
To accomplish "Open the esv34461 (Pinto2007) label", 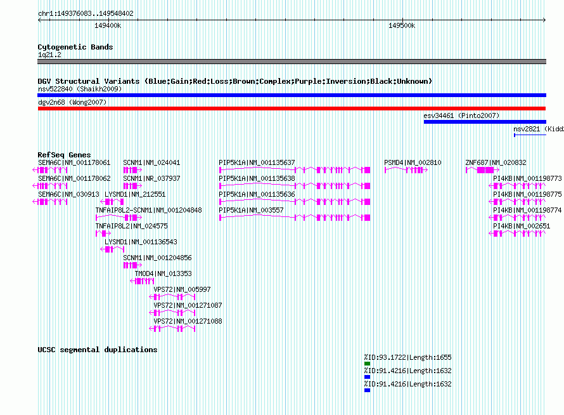I will (461, 115).
